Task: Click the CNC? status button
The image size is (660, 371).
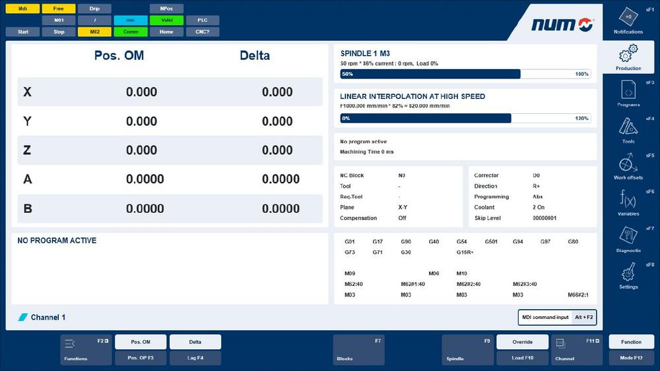Action: point(203,32)
